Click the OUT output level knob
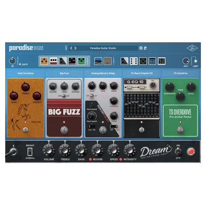206x206 pixels. tap(186, 61)
